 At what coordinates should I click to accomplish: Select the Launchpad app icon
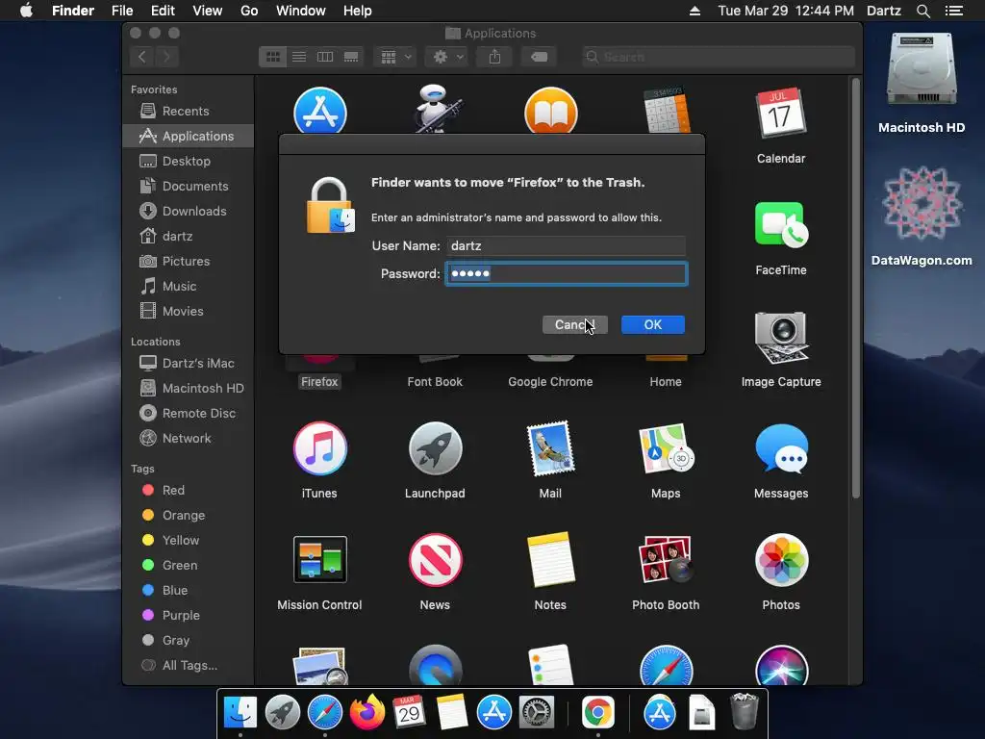click(x=435, y=448)
